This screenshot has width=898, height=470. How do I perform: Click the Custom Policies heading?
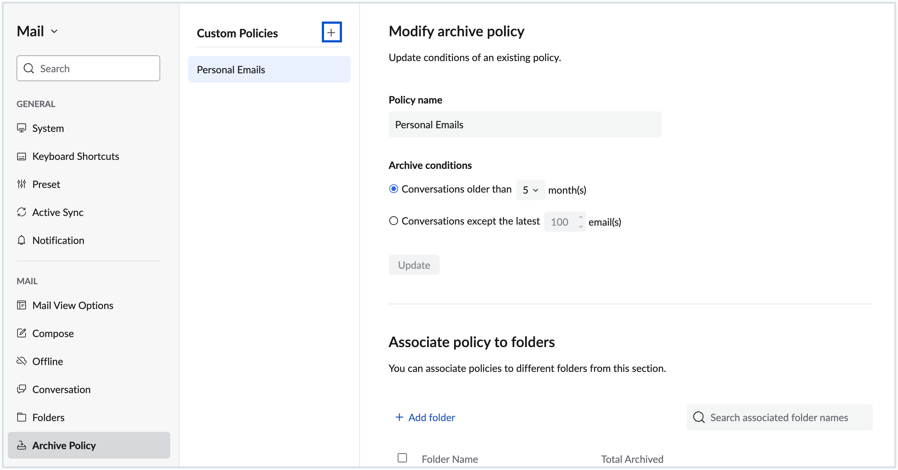[x=237, y=33]
